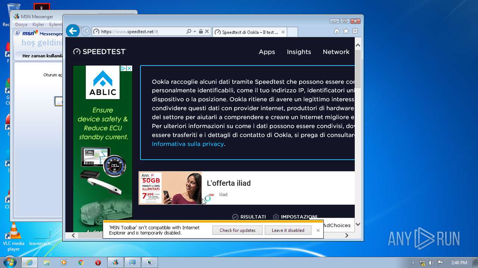Viewport: 478px width, 268px height.
Task: Restore the Internet Explorer window
Action: [345, 21]
